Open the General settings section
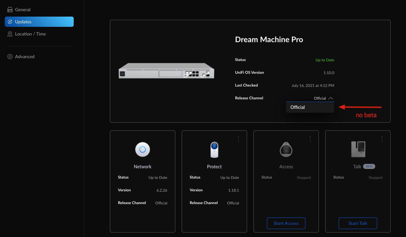This screenshot has height=237, width=406. pyautogui.click(x=23, y=10)
